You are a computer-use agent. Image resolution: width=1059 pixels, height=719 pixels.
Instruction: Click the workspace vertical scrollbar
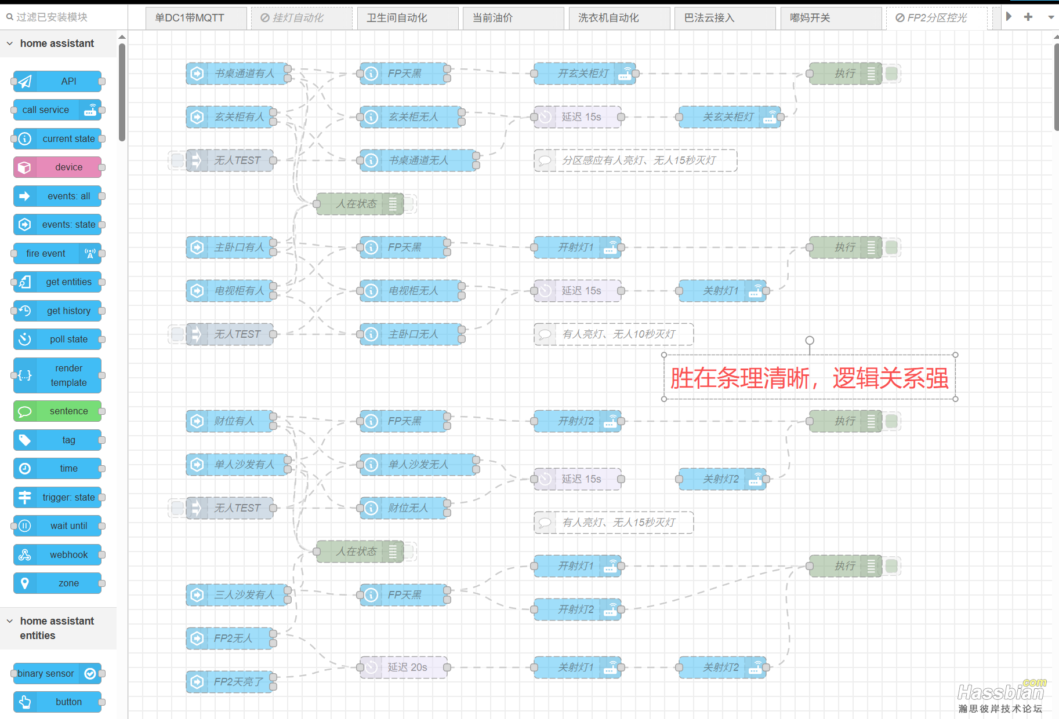coord(1056,87)
